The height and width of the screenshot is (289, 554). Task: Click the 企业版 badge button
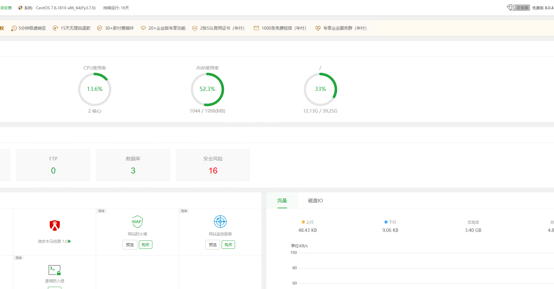tap(522, 8)
